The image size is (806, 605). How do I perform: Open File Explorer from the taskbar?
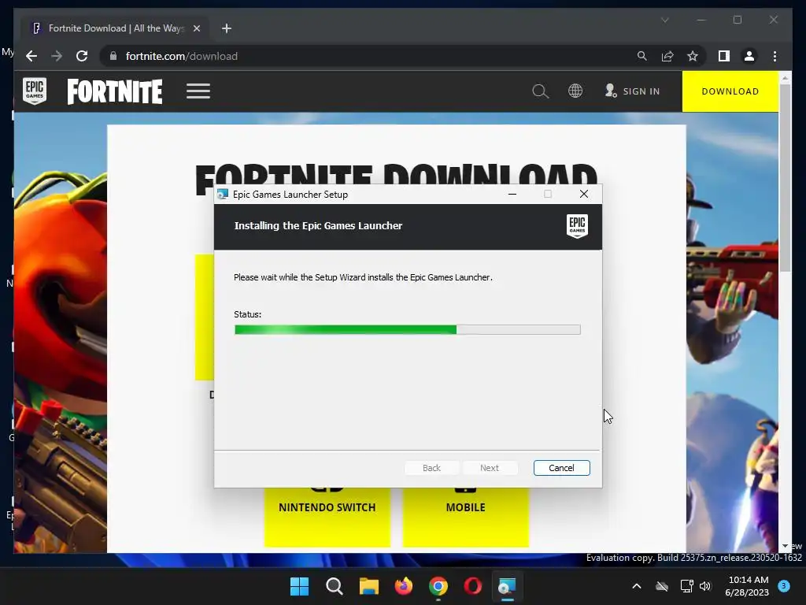tap(368, 586)
